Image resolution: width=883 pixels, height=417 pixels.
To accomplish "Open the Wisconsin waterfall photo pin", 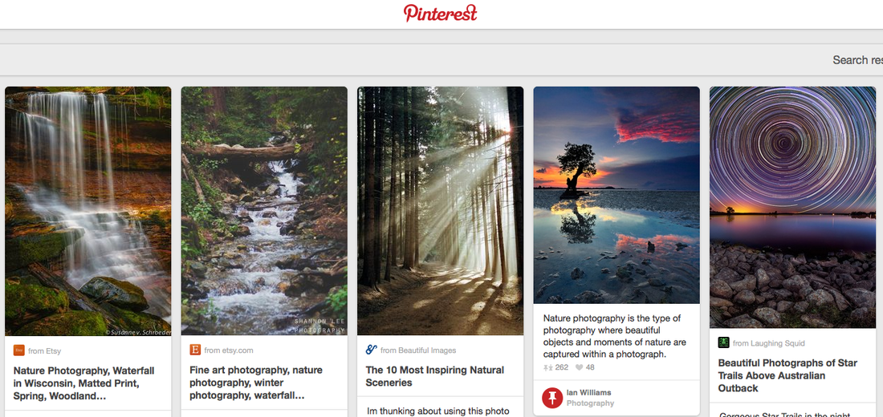I will pos(87,211).
